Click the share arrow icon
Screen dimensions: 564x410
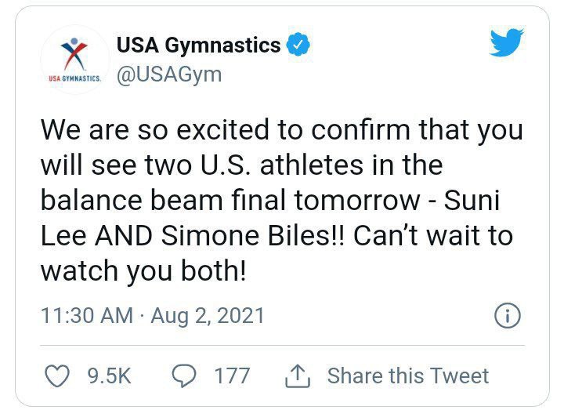tap(297, 376)
